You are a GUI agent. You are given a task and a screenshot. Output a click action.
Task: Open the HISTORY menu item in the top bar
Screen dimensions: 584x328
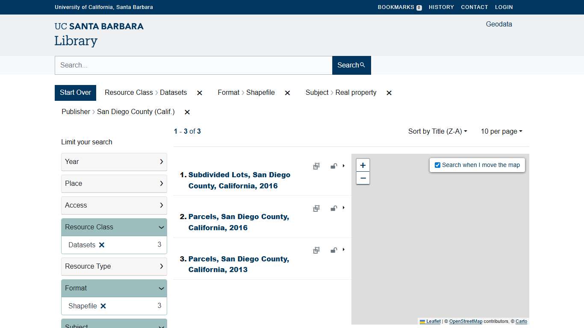pos(441,7)
